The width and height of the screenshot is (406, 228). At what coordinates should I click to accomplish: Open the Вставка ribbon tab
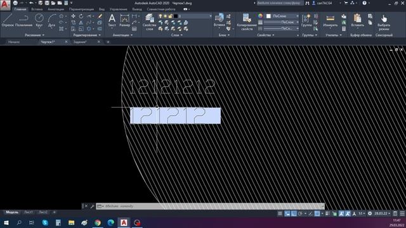click(x=37, y=9)
